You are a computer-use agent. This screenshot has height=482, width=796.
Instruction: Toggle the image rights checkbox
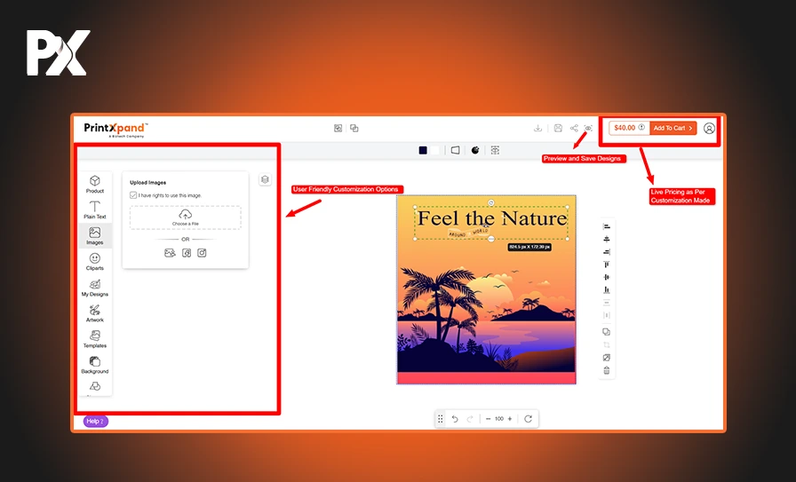click(x=133, y=195)
